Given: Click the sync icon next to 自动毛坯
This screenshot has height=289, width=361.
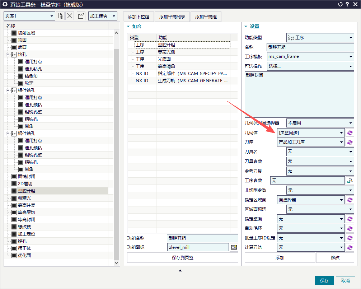Looking at the screenshot, I should point(350,228).
